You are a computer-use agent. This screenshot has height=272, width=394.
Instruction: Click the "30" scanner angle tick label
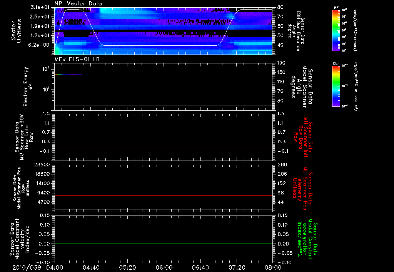(280, 101)
